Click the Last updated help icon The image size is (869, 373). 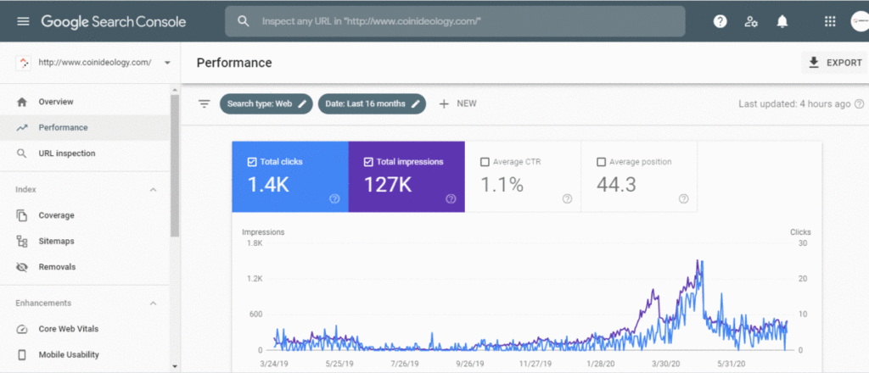(x=859, y=103)
